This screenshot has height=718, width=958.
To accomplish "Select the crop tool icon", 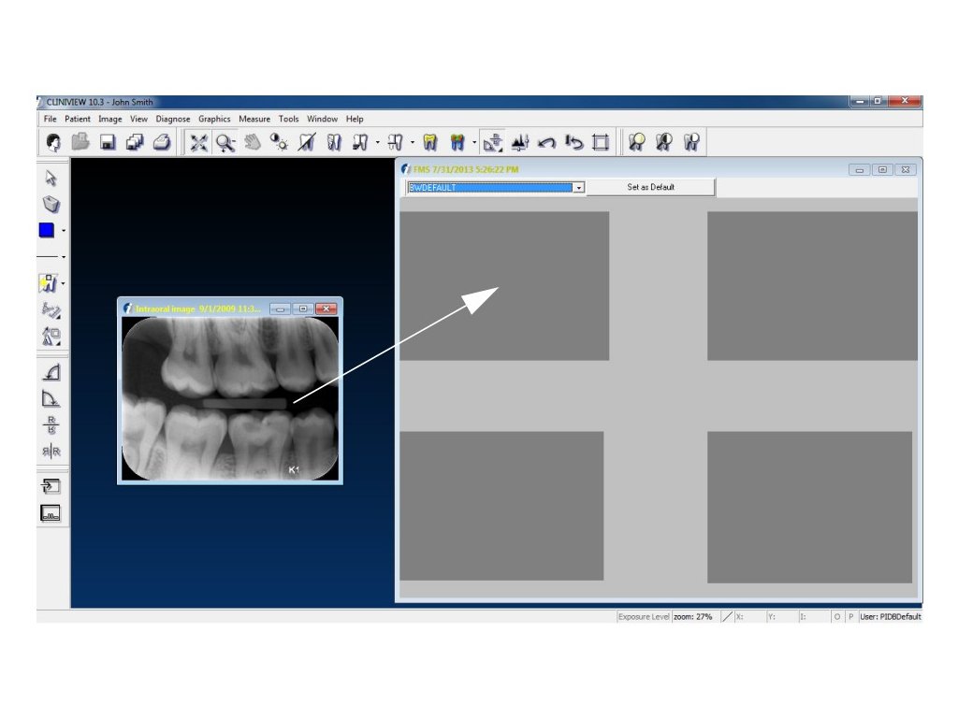I will [601, 142].
